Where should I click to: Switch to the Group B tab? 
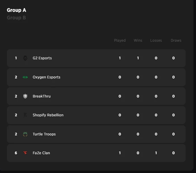(16, 18)
